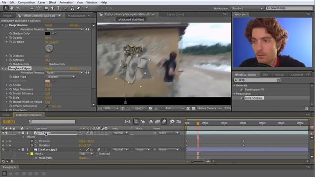Toggle Roughen Edges fx effect switch
Screen dimensions: 315x177
[6, 68]
